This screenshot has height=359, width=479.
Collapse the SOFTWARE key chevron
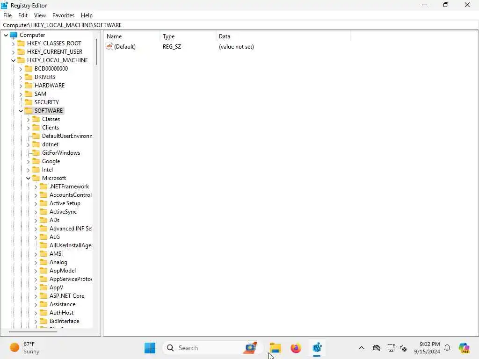[x=21, y=111]
